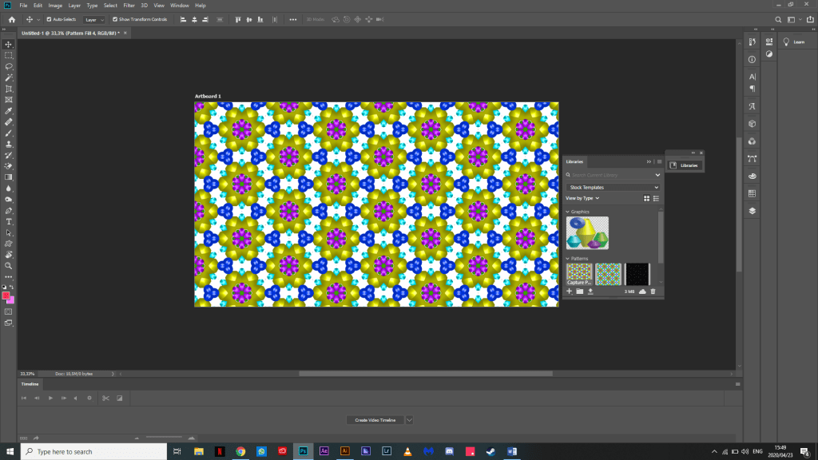Select the Zoom magnifier tool
This screenshot has height=460, width=818.
click(9, 265)
